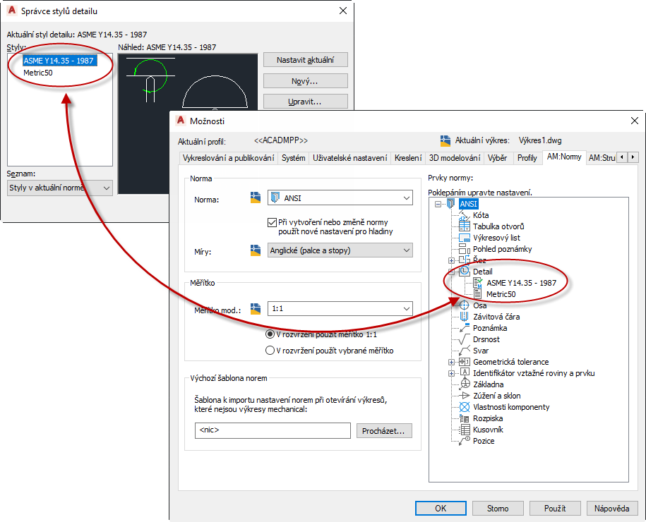The image size is (646, 522).
Task: Click the detail style preview thumbnail
Action: 188,82
